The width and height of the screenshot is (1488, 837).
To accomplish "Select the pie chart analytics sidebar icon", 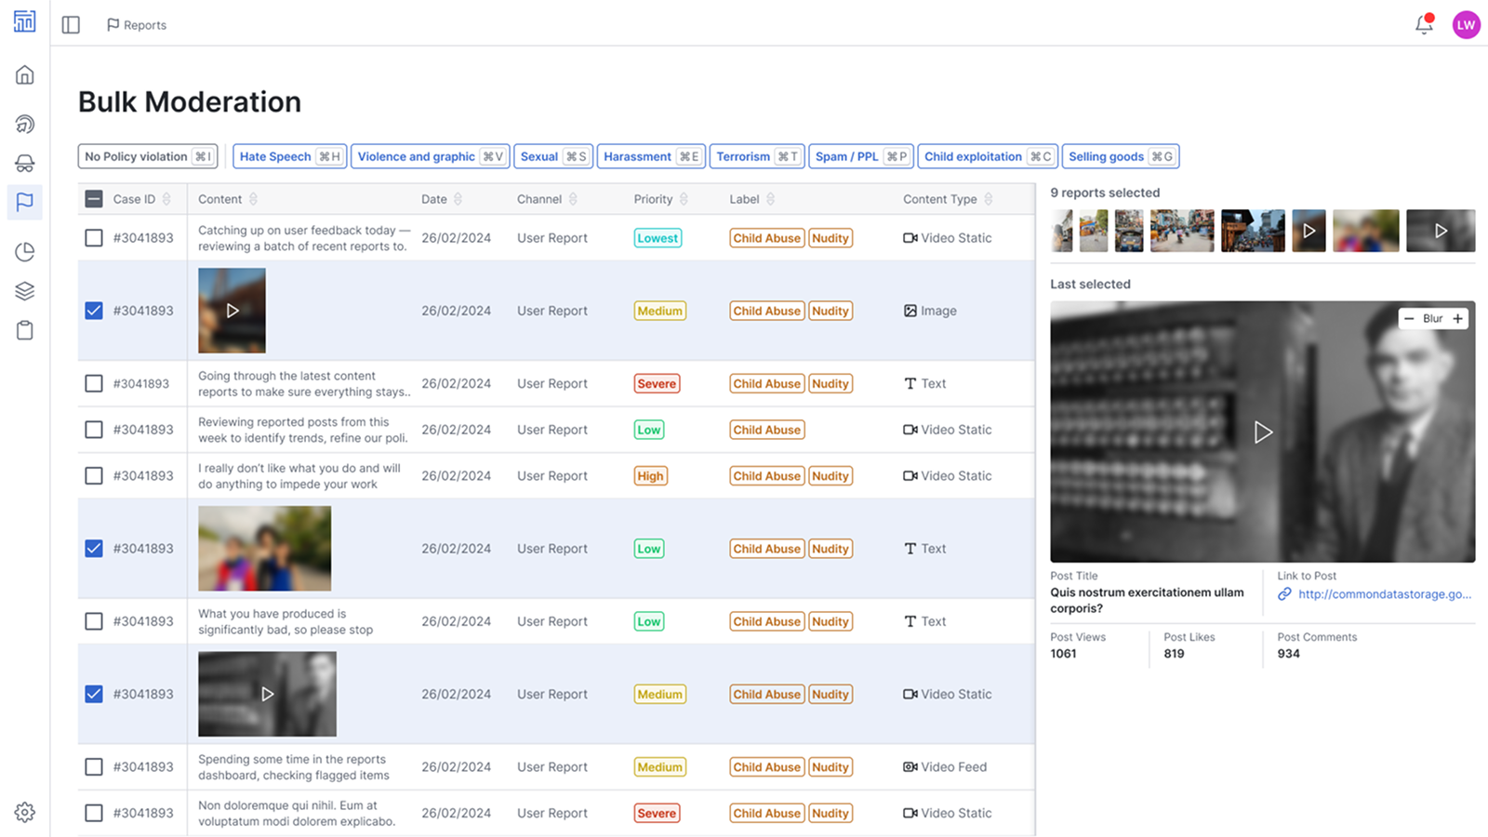I will coord(25,251).
